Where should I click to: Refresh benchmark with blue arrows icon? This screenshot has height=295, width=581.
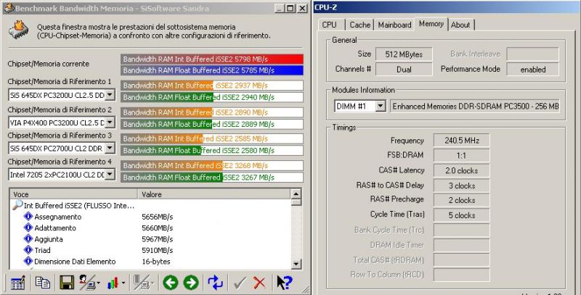coord(215,283)
